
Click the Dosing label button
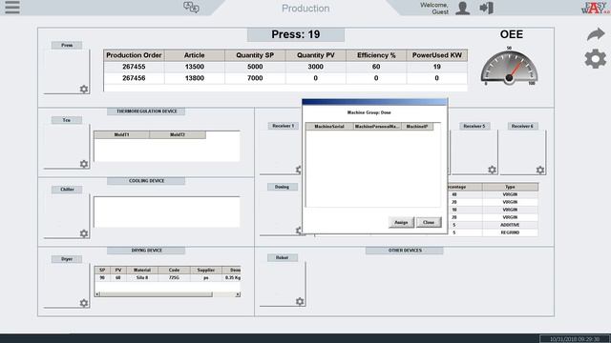[x=283, y=187]
